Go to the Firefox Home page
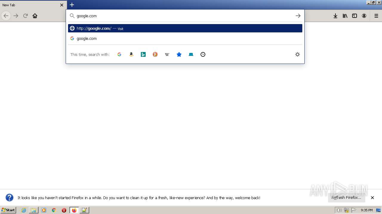The width and height of the screenshot is (382, 214). pyautogui.click(x=35, y=16)
